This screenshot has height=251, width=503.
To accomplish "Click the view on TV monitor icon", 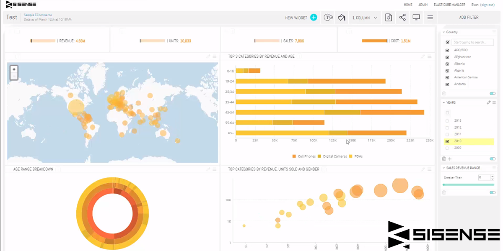I will [x=416, y=18].
